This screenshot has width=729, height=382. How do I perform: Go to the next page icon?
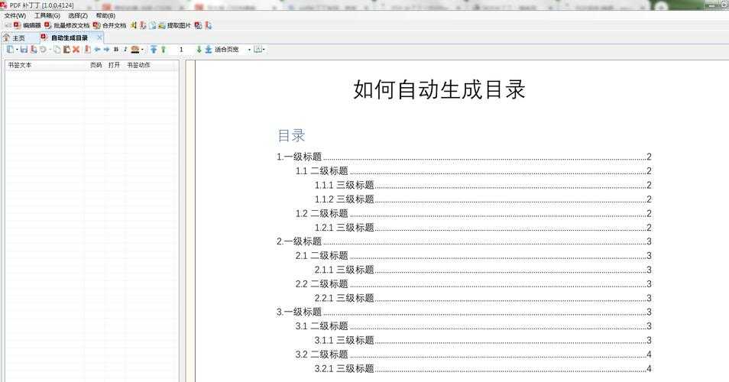click(x=199, y=49)
